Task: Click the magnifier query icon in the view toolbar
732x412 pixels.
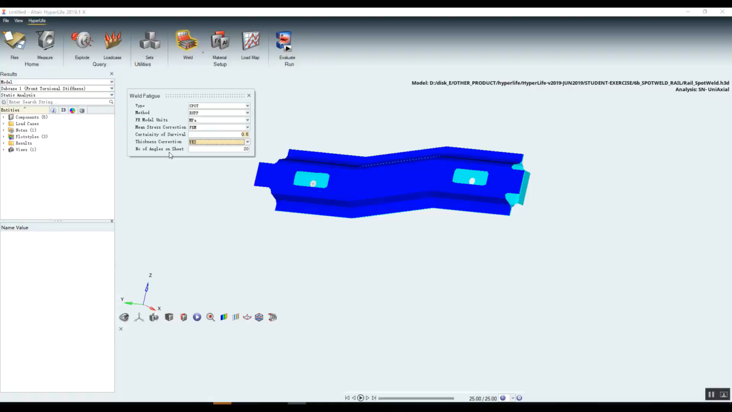Action: [210, 317]
